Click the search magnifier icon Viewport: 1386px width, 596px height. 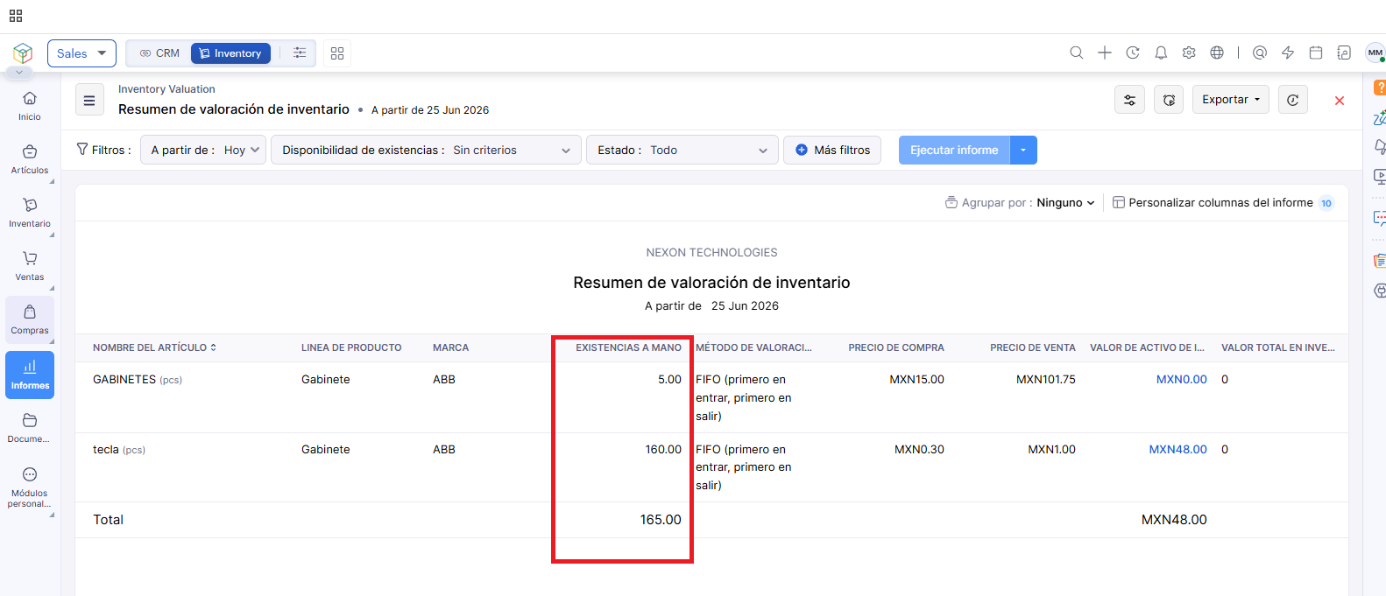click(1077, 53)
